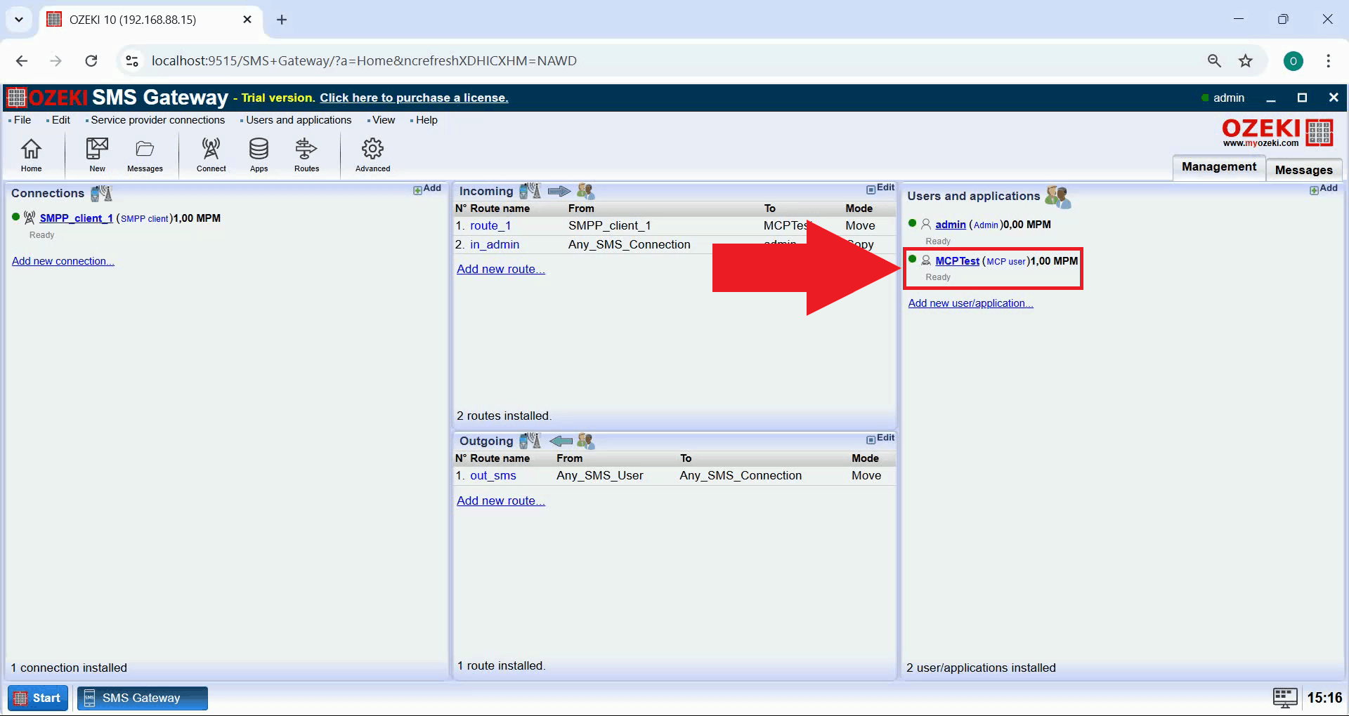Click Add new connection link
The image size is (1349, 716).
click(x=63, y=261)
